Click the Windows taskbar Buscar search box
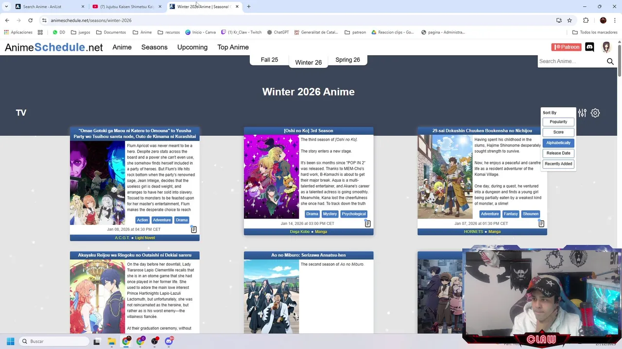622x349 pixels. [x=53, y=341]
